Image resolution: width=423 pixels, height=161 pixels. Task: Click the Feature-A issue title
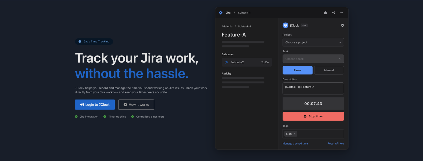tap(234, 35)
